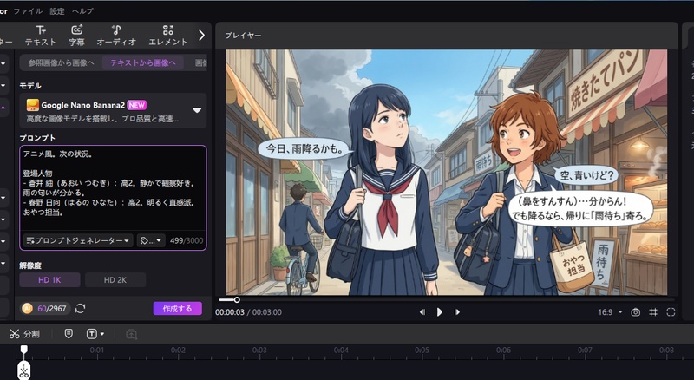Click the timeline playhead handle
The image size is (694, 380).
(24, 350)
